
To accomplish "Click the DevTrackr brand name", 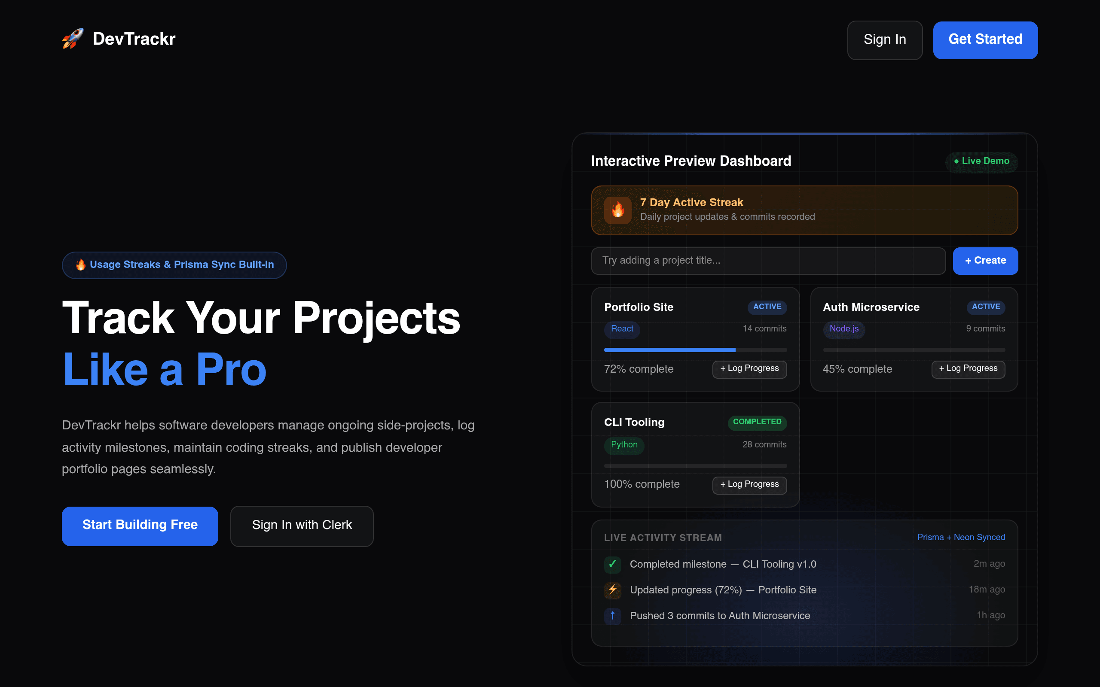I will click(134, 39).
